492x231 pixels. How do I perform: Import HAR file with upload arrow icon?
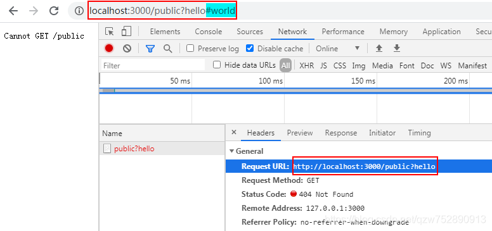coord(379,48)
